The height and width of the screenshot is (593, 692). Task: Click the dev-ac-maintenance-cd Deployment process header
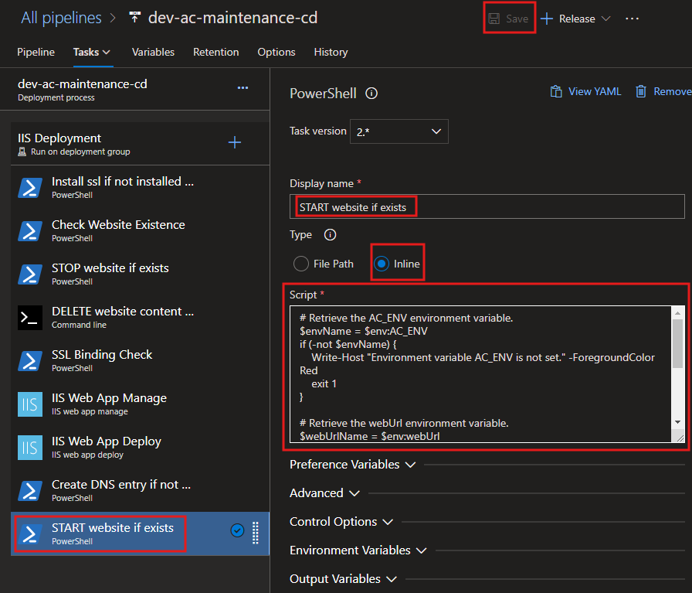134,89
